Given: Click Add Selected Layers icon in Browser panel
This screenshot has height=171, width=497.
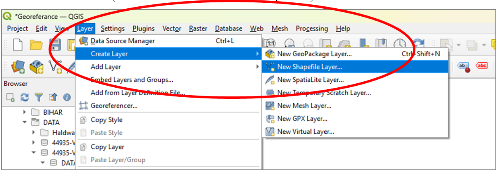Looking at the screenshot, I should 10,97.
